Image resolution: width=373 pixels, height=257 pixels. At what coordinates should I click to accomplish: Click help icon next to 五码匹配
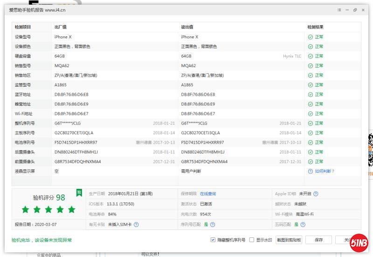click(x=304, y=224)
